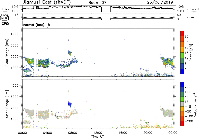This screenshot has height=138, width=200.
Task: Click the '08:00' time tick label
Action: pyautogui.click(x=73, y=133)
